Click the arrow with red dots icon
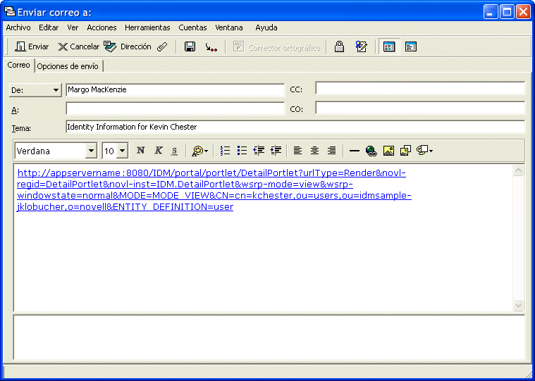The image size is (535, 381). [211, 47]
